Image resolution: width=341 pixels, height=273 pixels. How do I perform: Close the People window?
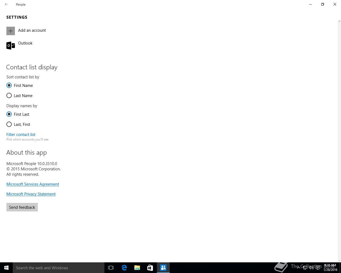click(335, 4)
